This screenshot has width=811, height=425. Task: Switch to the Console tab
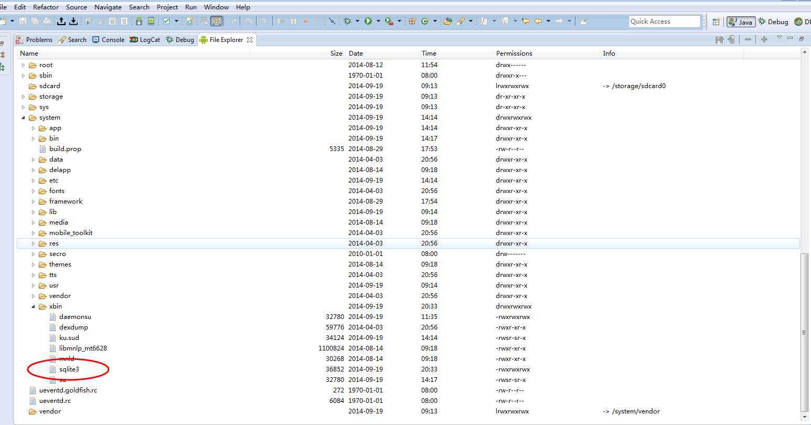[108, 39]
